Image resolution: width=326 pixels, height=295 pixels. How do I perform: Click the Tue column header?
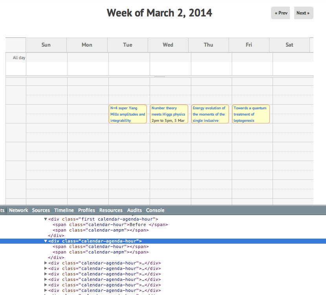coord(127,45)
